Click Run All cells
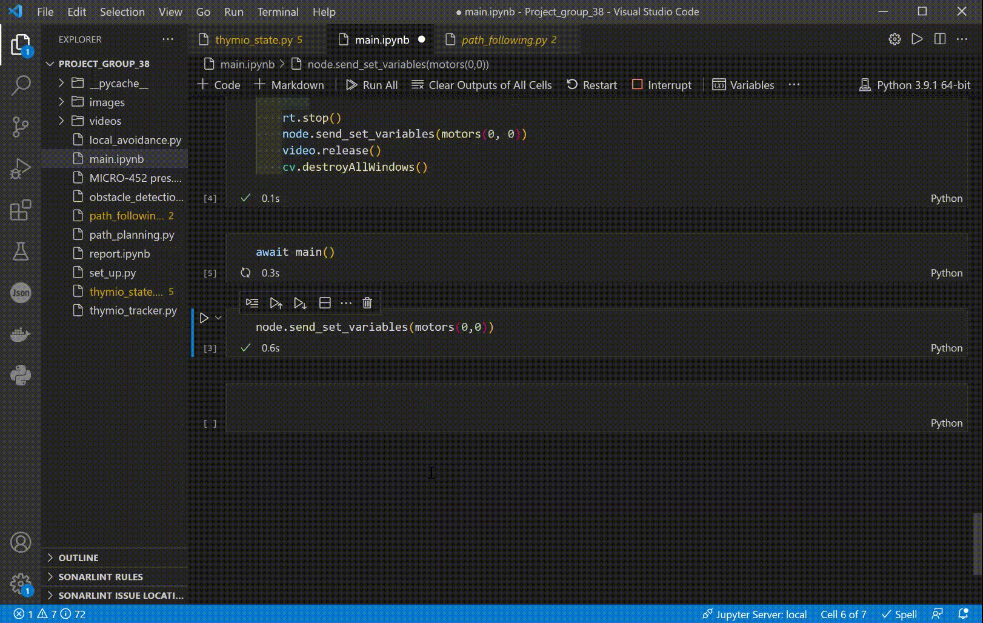983x623 pixels. click(372, 85)
